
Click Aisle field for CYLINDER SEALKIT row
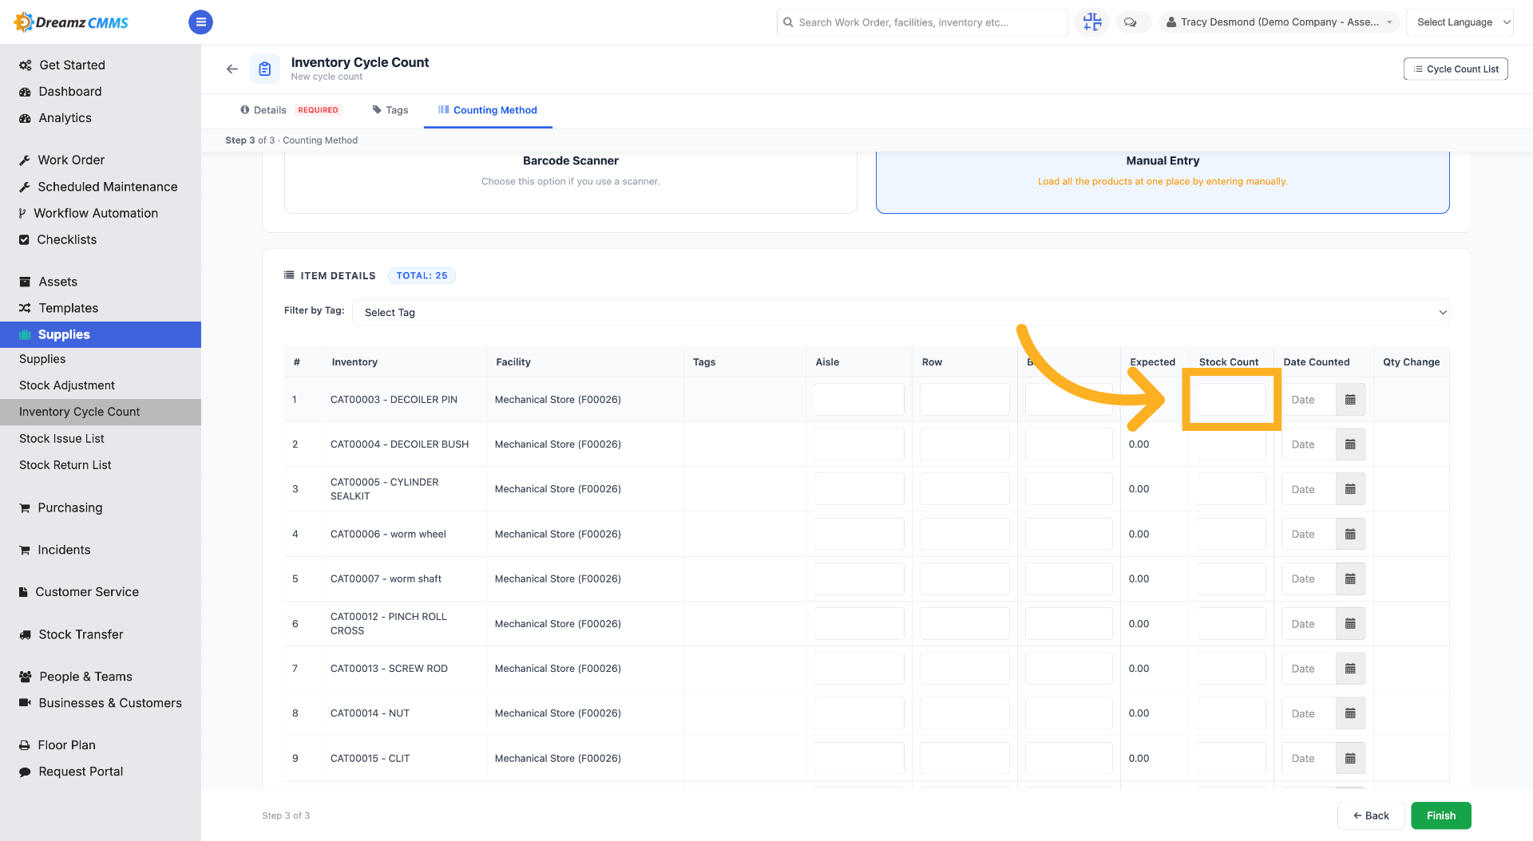(x=858, y=489)
